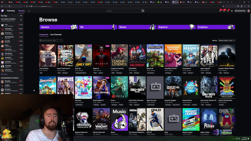
Task: Open the League of Legends thumbnail
Action: click(x=119, y=56)
